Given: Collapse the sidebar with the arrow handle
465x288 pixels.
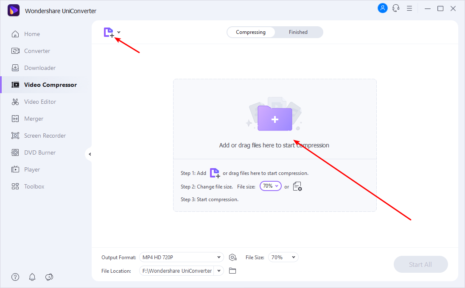Looking at the screenshot, I should pyautogui.click(x=89, y=154).
